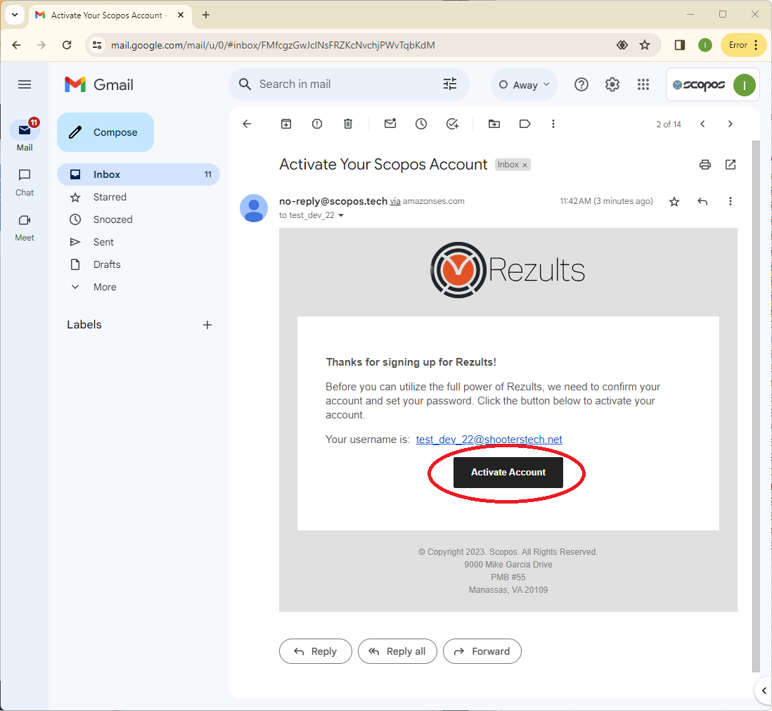Star the Scopos activation email

(674, 202)
